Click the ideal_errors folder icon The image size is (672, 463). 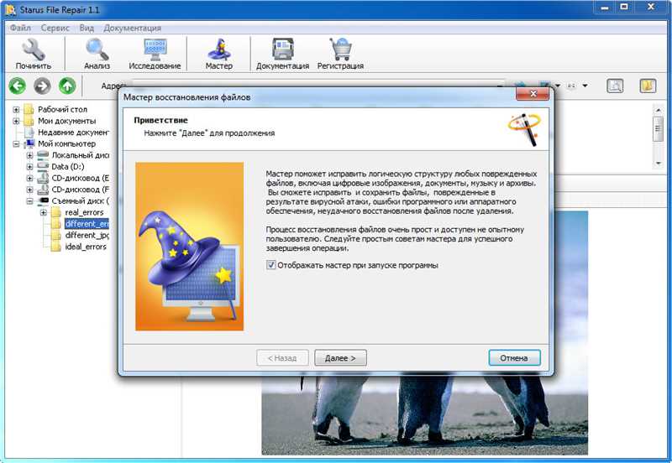[x=55, y=247]
